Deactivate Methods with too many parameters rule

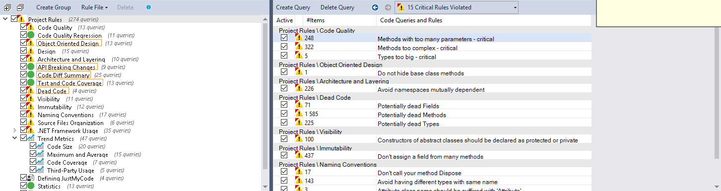tap(284, 38)
